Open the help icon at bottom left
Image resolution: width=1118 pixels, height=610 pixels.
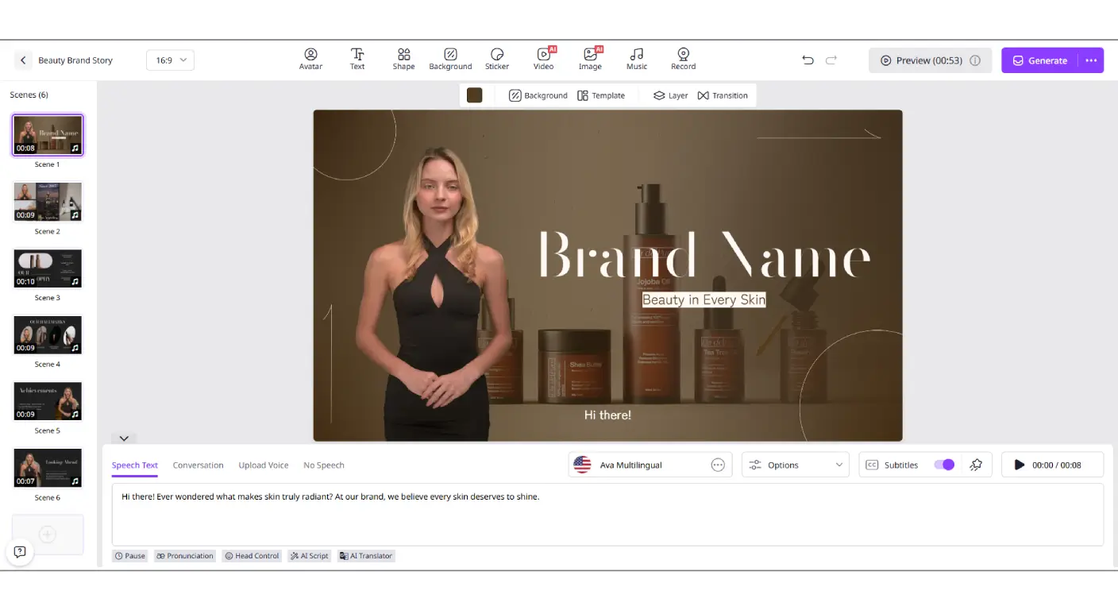20,552
